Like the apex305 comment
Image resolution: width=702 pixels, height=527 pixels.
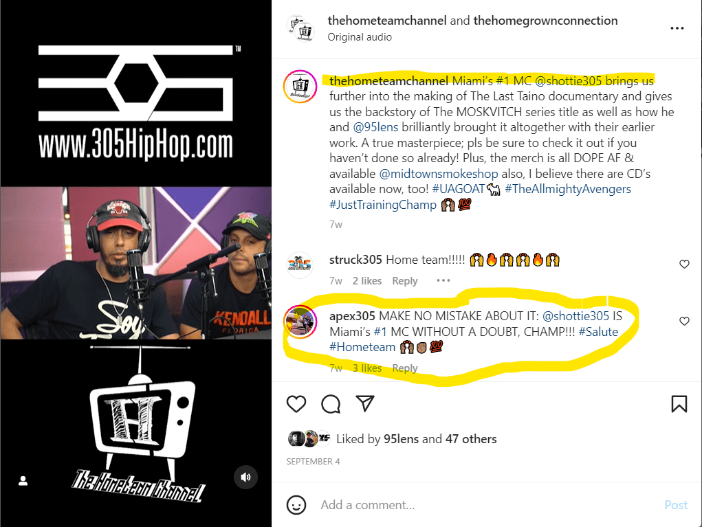(684, 321)
